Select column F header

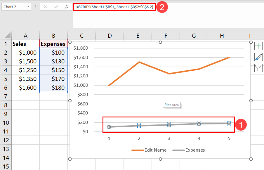click(166, 36)
